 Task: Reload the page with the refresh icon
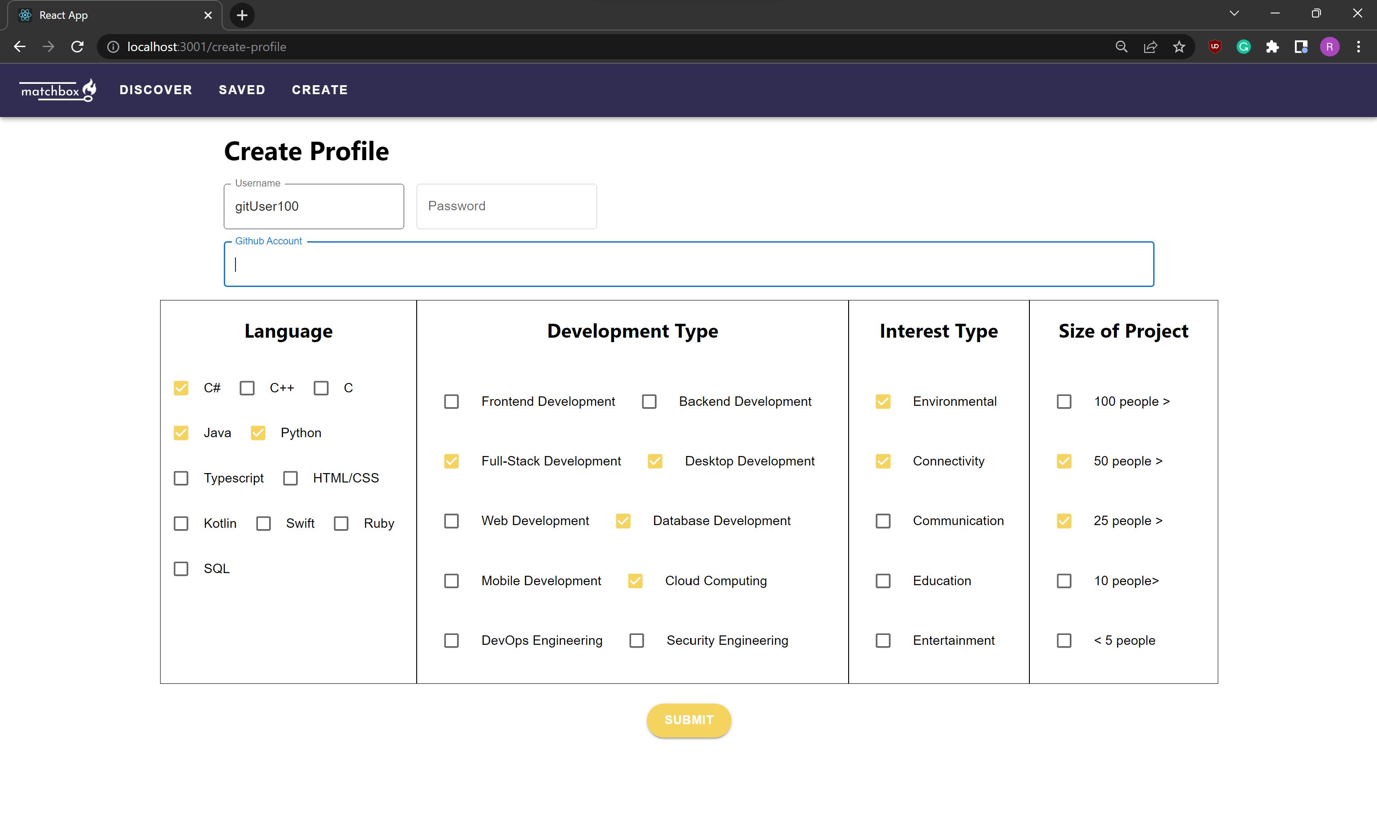click(78, 47)
